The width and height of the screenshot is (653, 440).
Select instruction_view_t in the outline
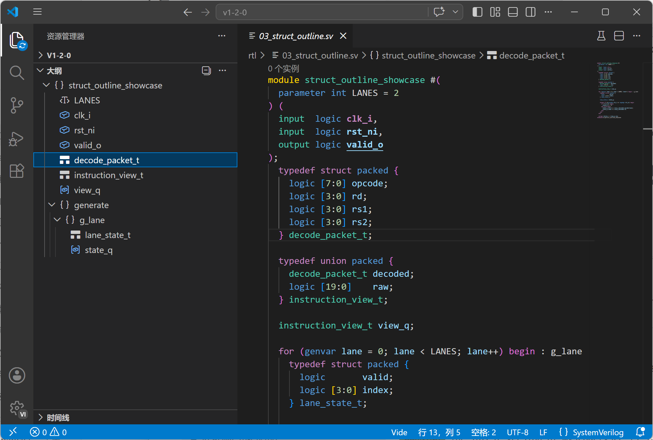click(x=135, y=175)
